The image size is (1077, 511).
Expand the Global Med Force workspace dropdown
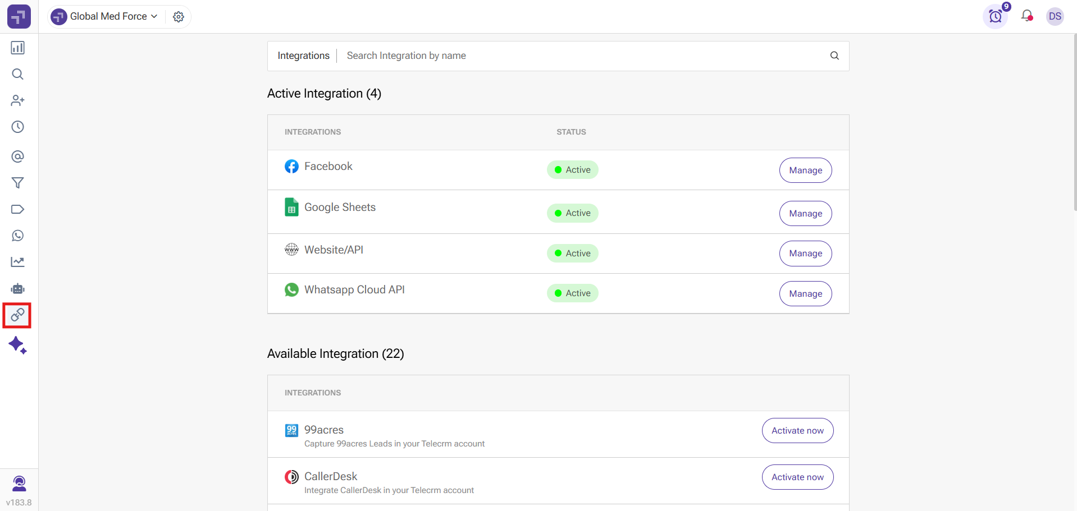105,17
